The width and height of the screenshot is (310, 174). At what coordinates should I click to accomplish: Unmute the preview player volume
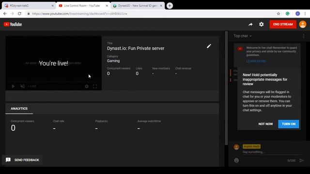pos(22,87)
